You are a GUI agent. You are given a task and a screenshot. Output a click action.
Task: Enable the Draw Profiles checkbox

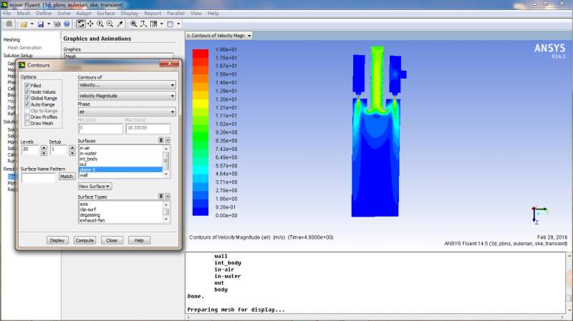point(27,117)
